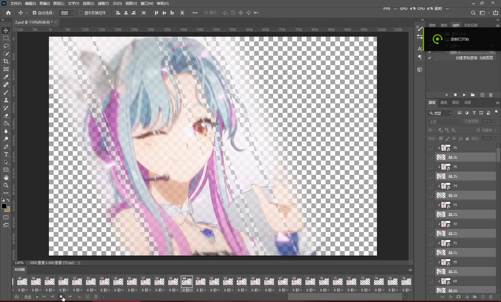The width and height of the screenshot is (501, 302).
Task: Filter layers by adjustment layer icon
Action: pos(467,113)
